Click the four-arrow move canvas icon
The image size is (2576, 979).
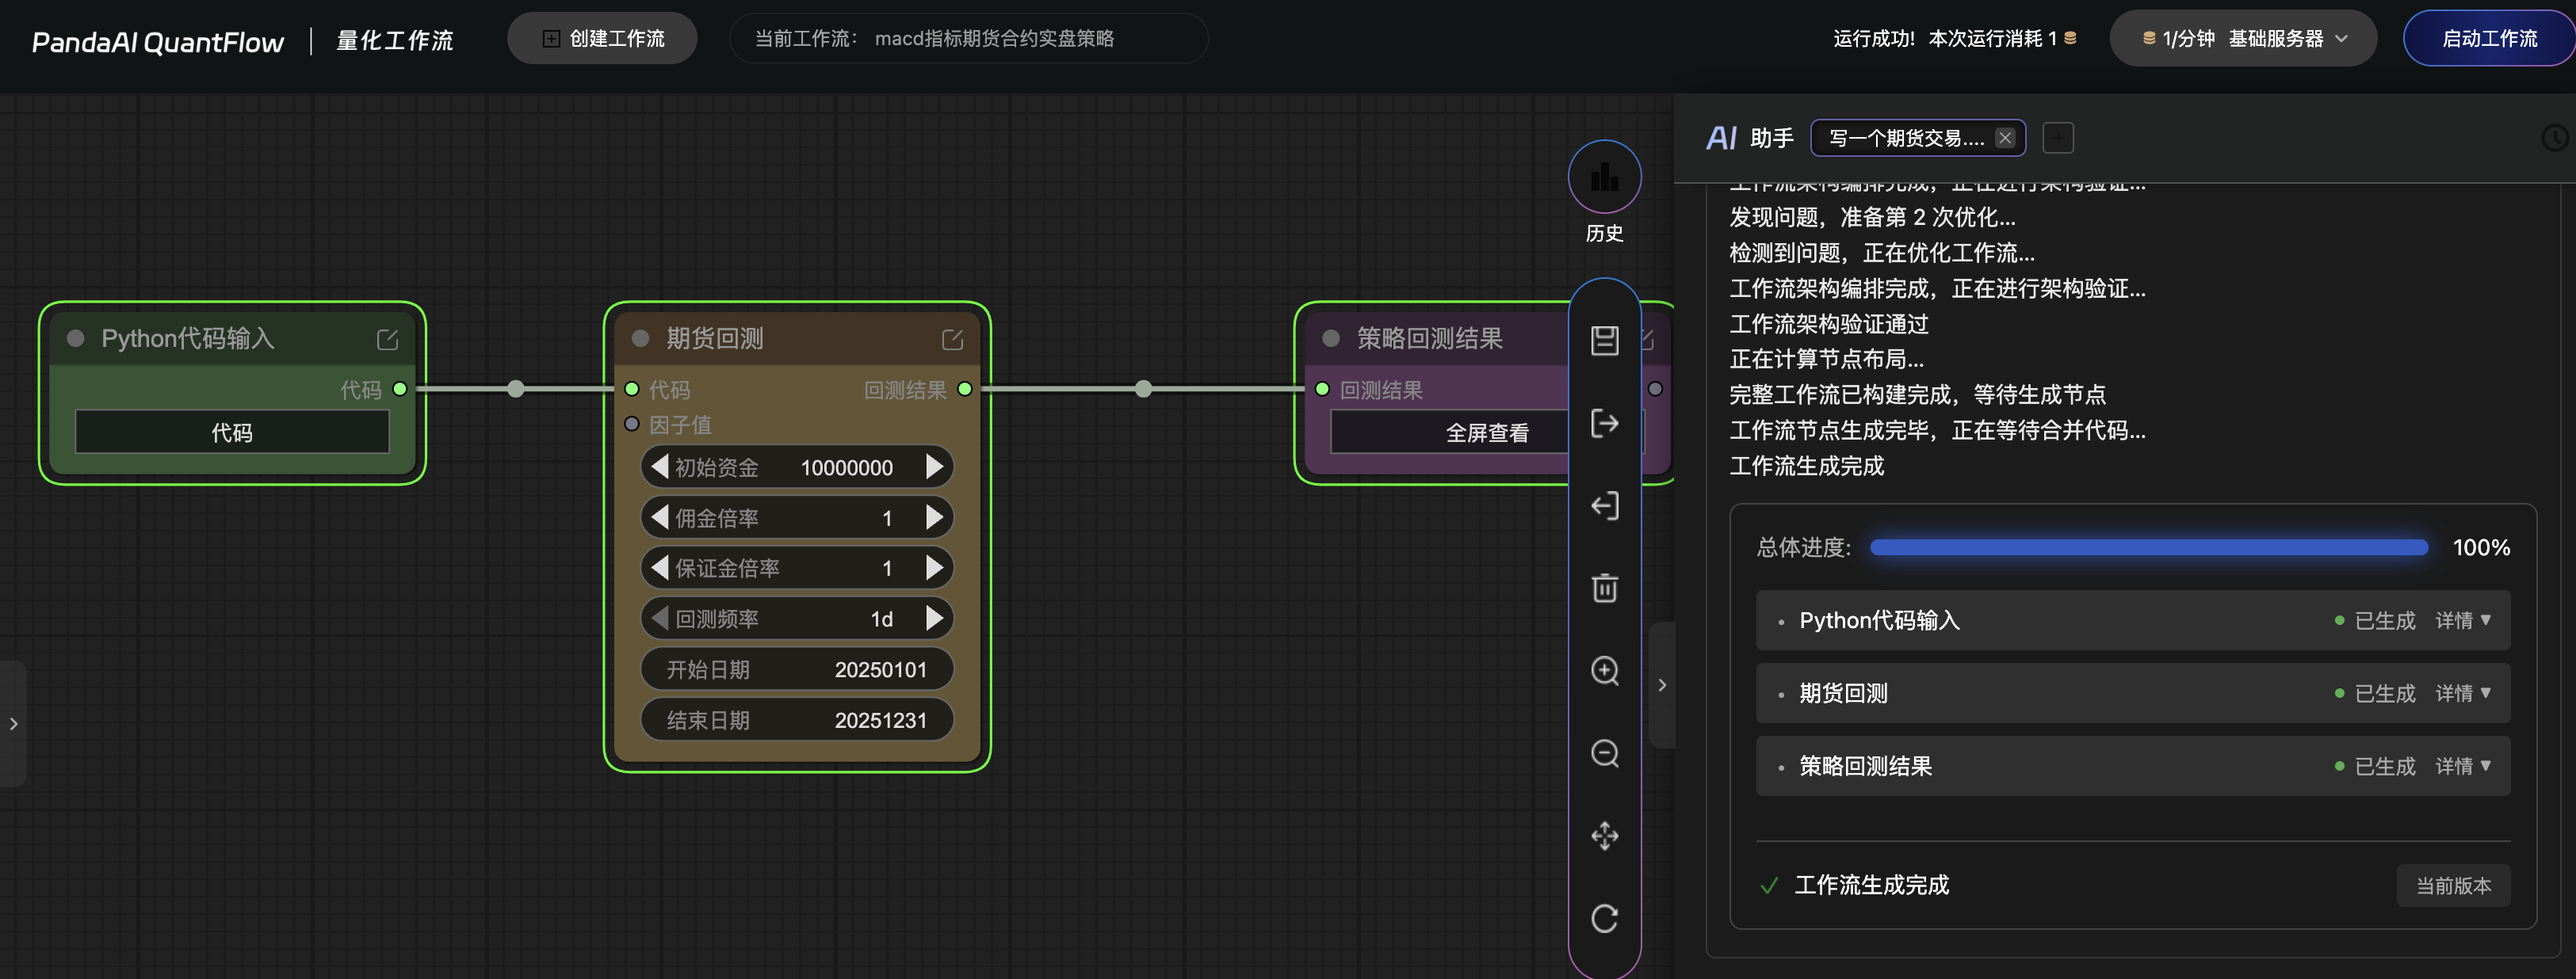click(1604, 836)
